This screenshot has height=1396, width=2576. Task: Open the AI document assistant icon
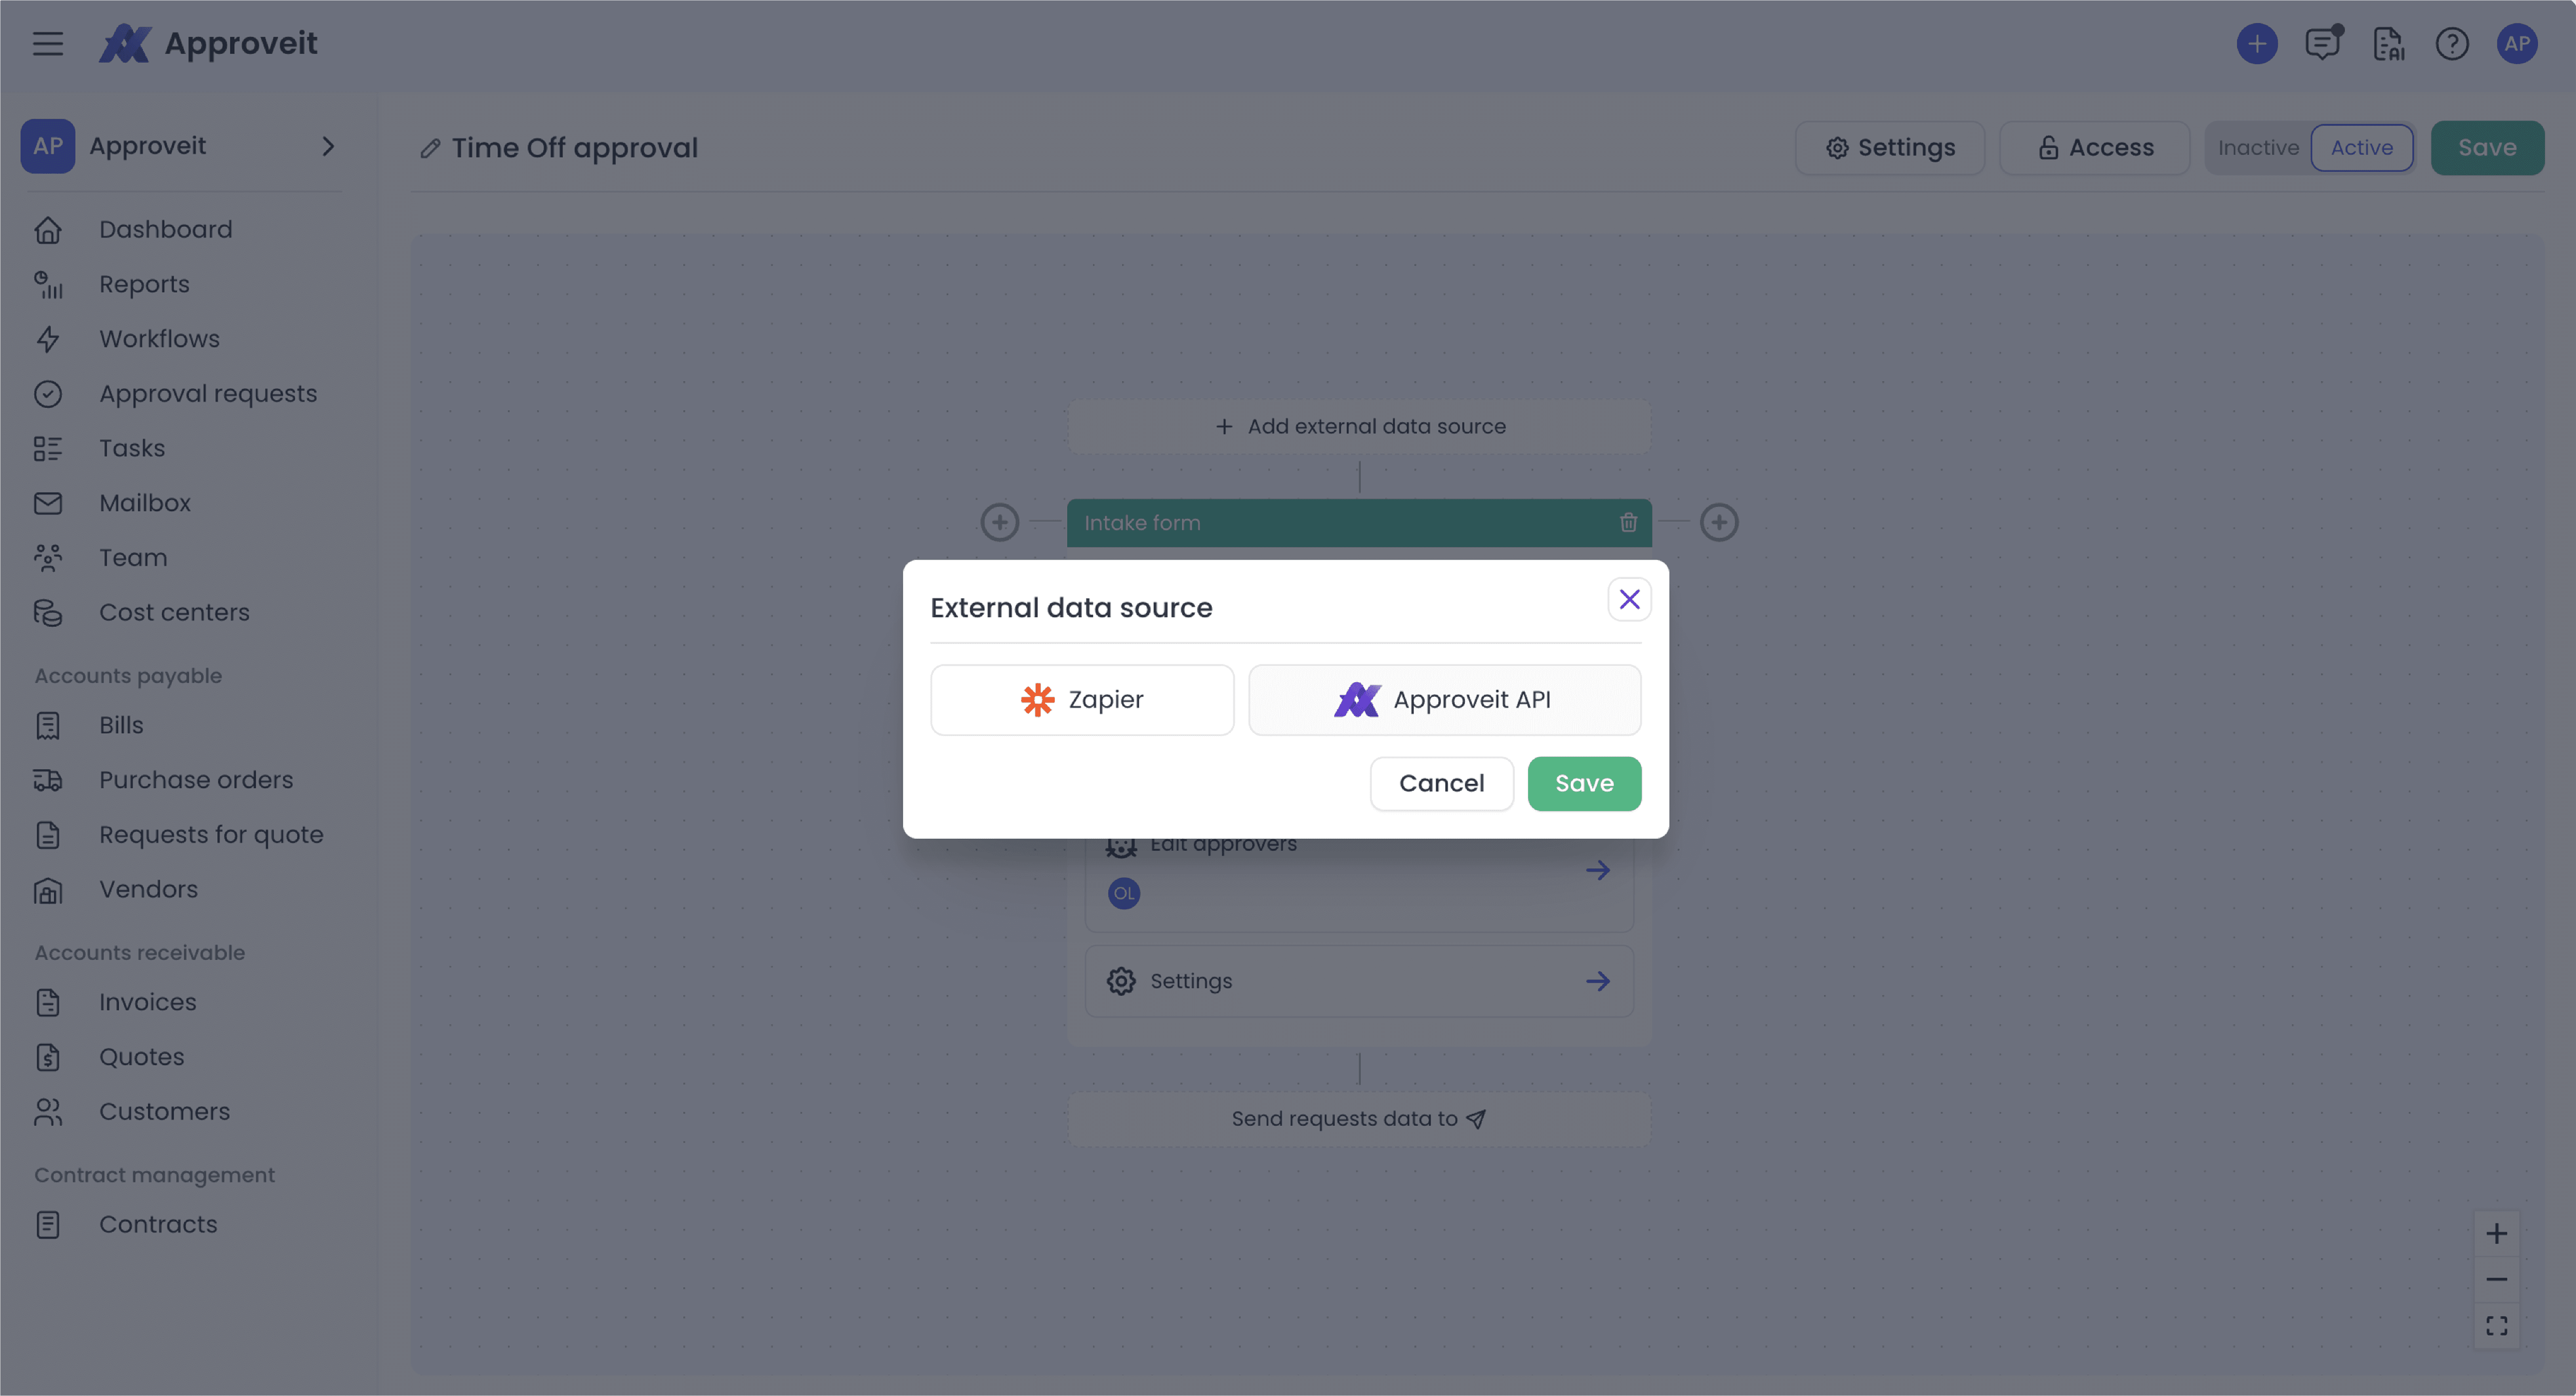point(2388,44)
